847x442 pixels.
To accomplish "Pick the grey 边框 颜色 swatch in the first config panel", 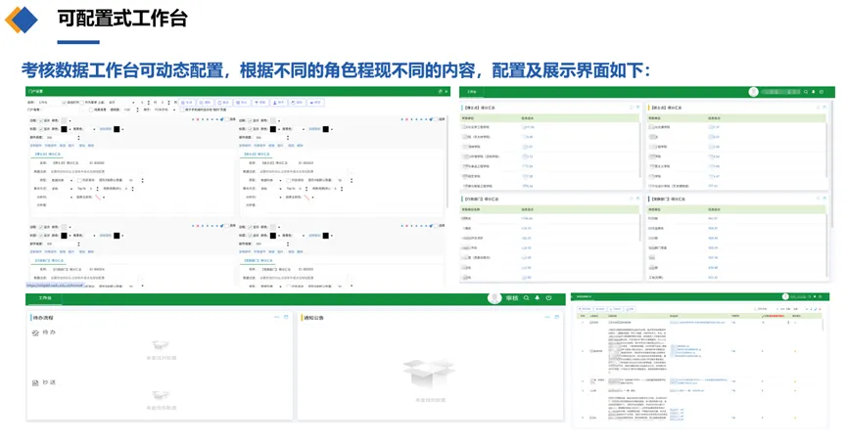I will 64,120.
